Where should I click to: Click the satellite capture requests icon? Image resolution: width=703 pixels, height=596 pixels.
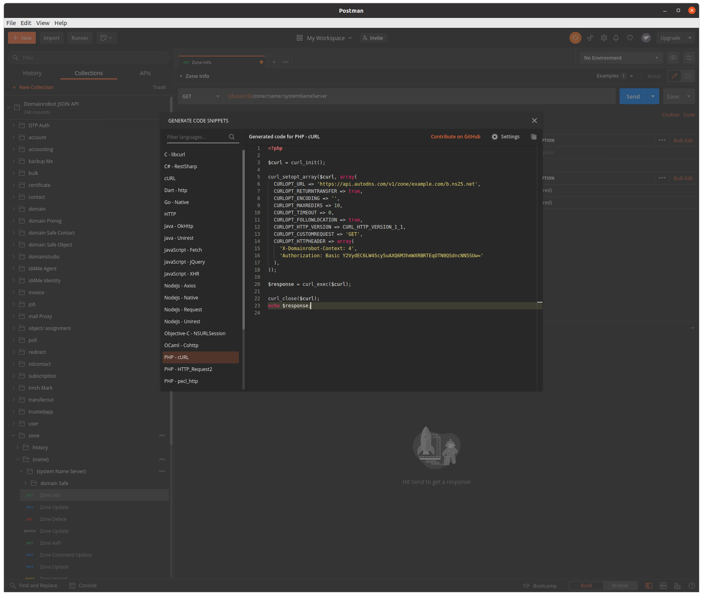(590, 38)
